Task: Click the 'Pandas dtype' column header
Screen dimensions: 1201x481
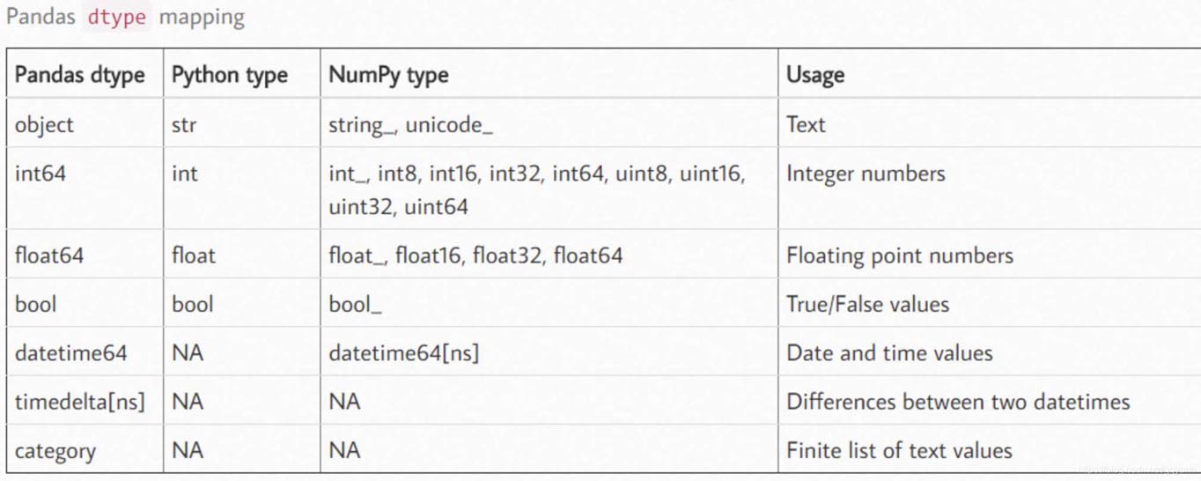Action: (x=79, y=75)
